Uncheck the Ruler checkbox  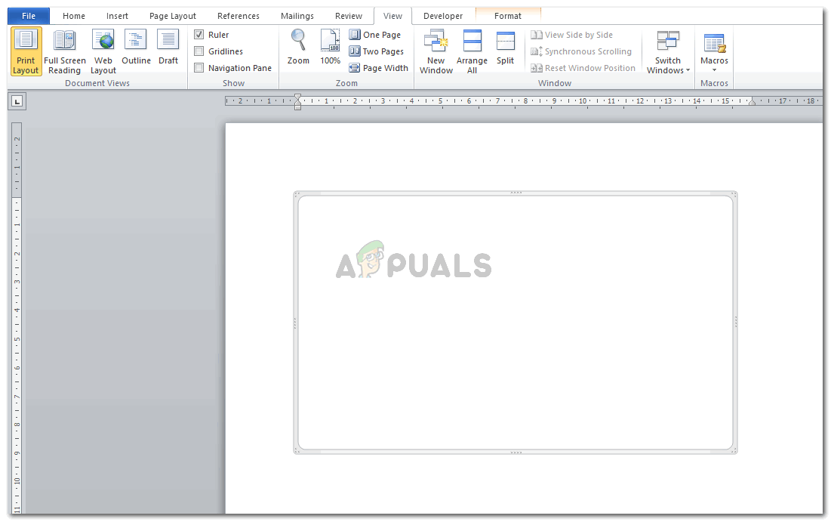click(x=199, y=35)
